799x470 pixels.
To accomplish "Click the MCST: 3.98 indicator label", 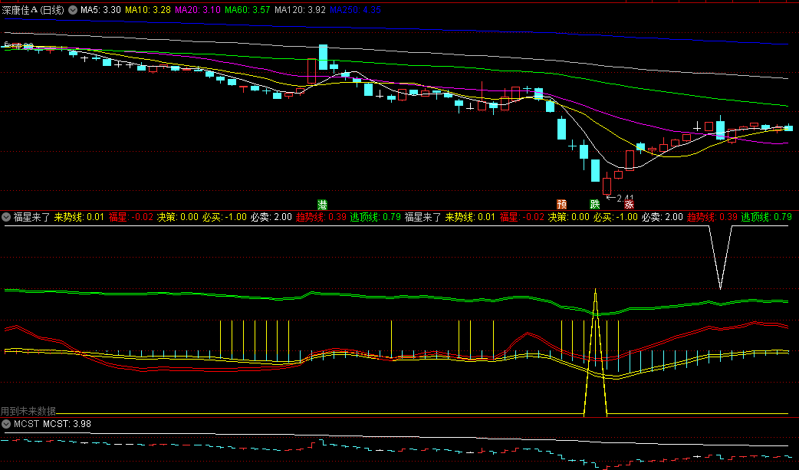I will coord(67,423).
